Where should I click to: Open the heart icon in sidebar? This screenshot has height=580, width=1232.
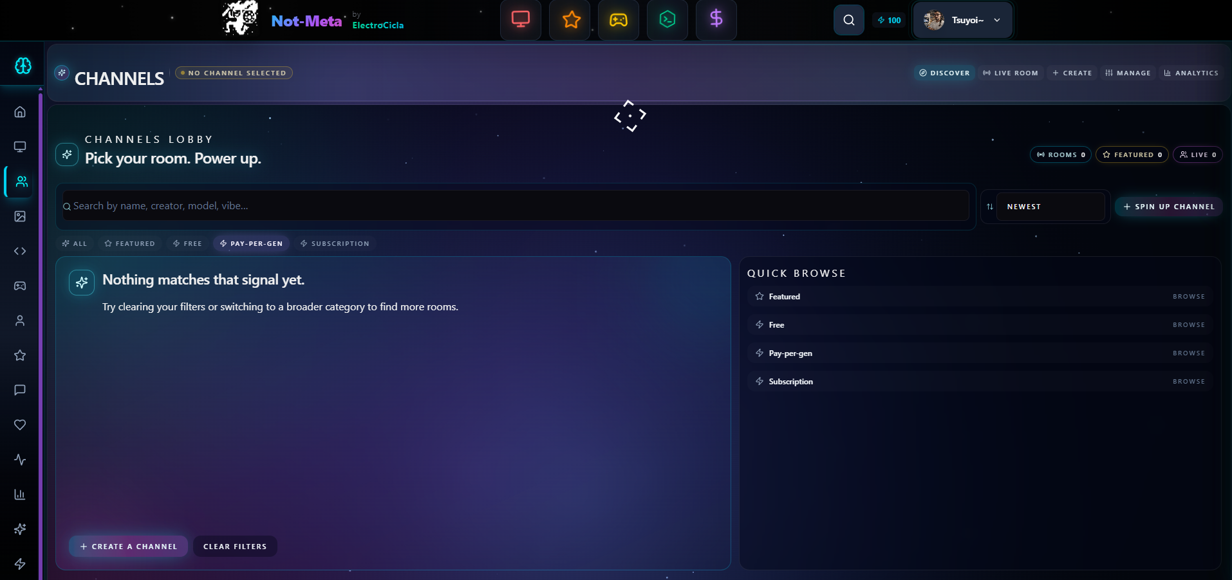[x=20, y=425]
